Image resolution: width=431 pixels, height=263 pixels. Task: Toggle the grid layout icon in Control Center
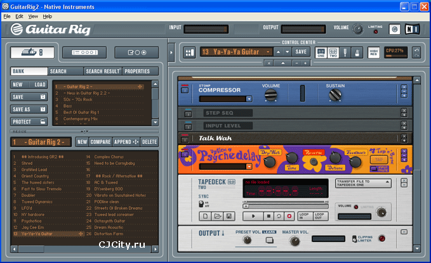click(190, 52)
